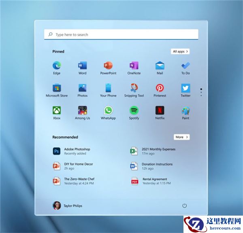
Task: Open DIY for Home Decor presentation
Action: [x=73, y=166]
